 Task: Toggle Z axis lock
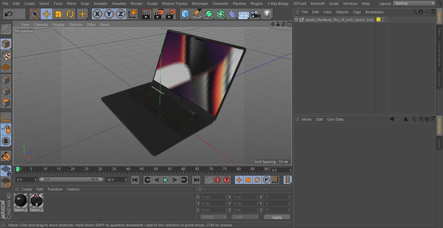tap(121, 14)
